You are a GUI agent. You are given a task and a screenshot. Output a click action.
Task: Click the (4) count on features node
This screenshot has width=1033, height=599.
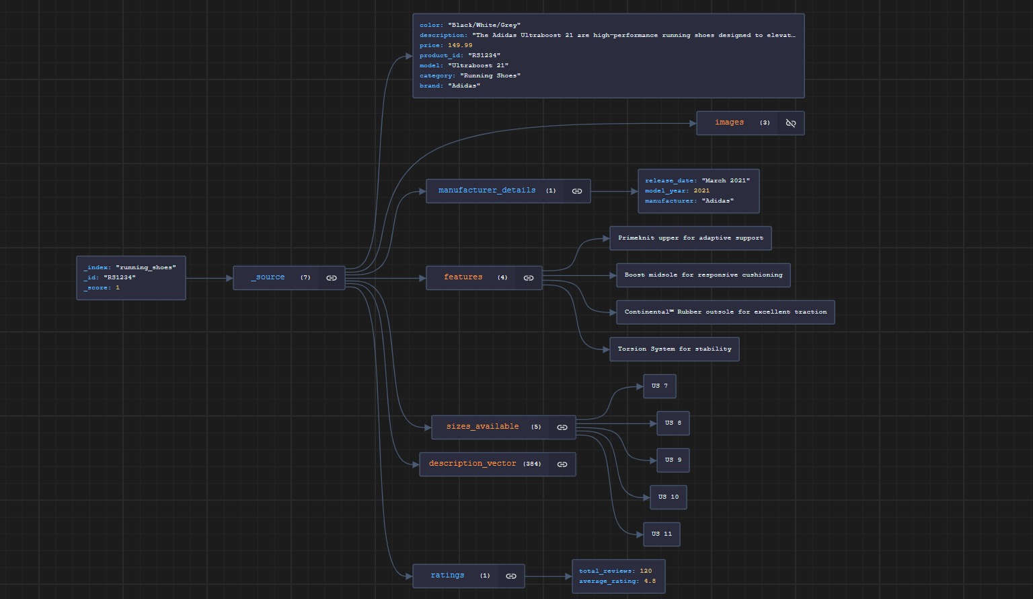[x=502, y=277]
